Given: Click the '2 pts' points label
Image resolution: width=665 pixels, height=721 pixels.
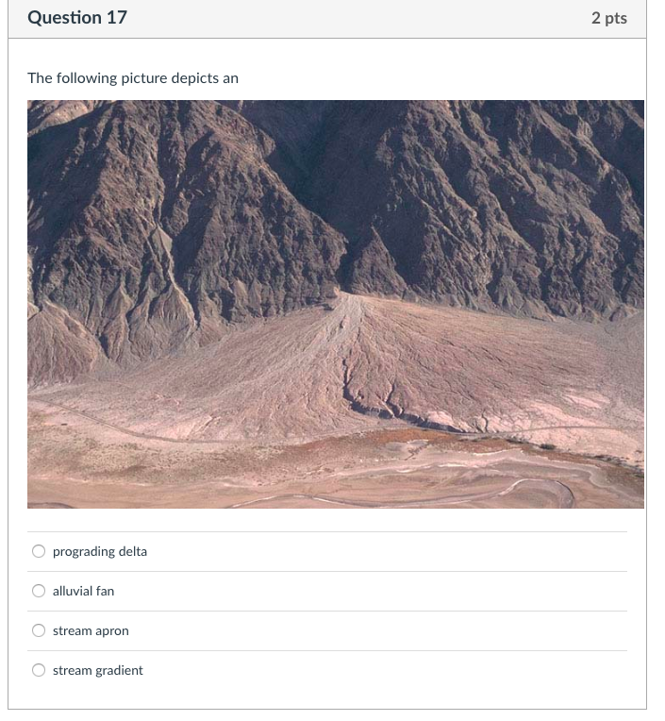Looking at the screenshot, I should (x=608, y=18).
